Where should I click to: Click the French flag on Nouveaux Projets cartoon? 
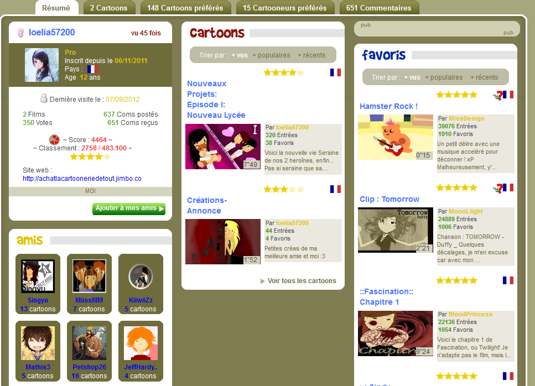point(335,72)
